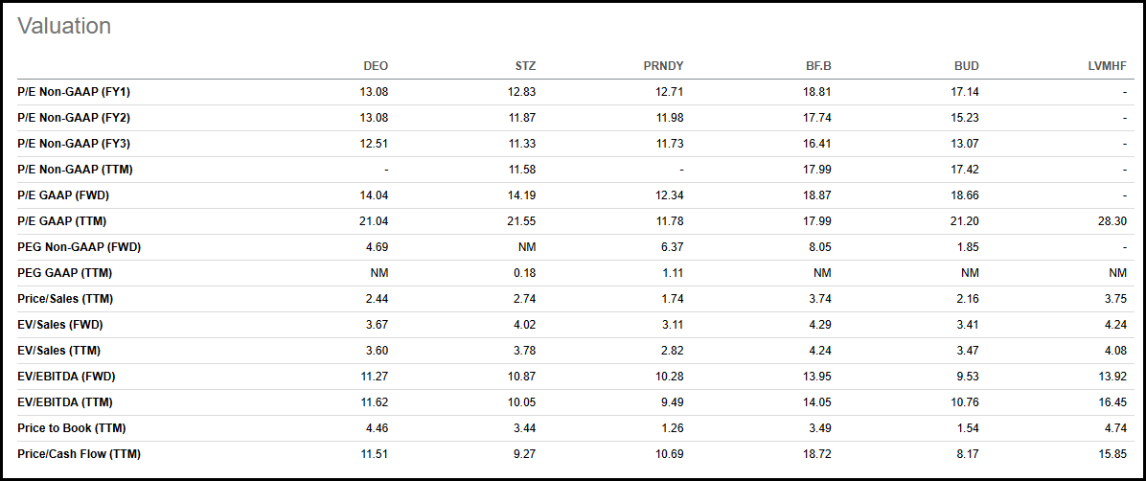Select the Price/Cash Flow (TTM) row label
Screen dimensions: 1146x481
(79, 454)
